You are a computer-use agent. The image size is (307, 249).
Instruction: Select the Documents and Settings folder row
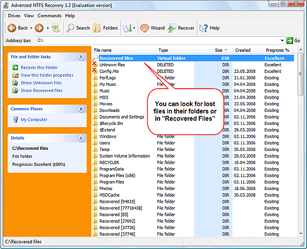click(193, 116)
